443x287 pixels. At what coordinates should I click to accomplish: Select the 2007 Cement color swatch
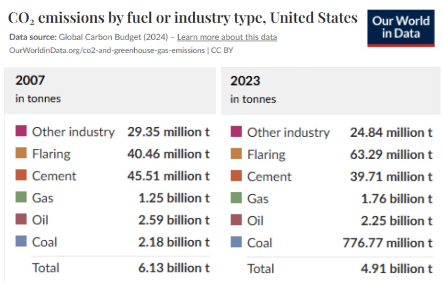21,175
